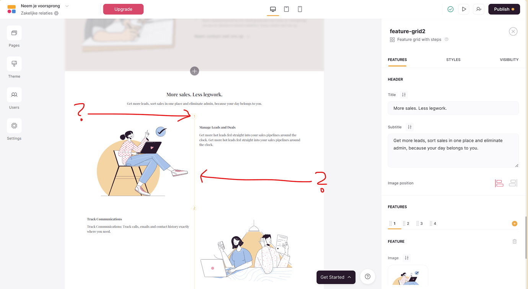Click the invite user icon
The width and height of the screenshot is (528, 289).
point(479,9)
